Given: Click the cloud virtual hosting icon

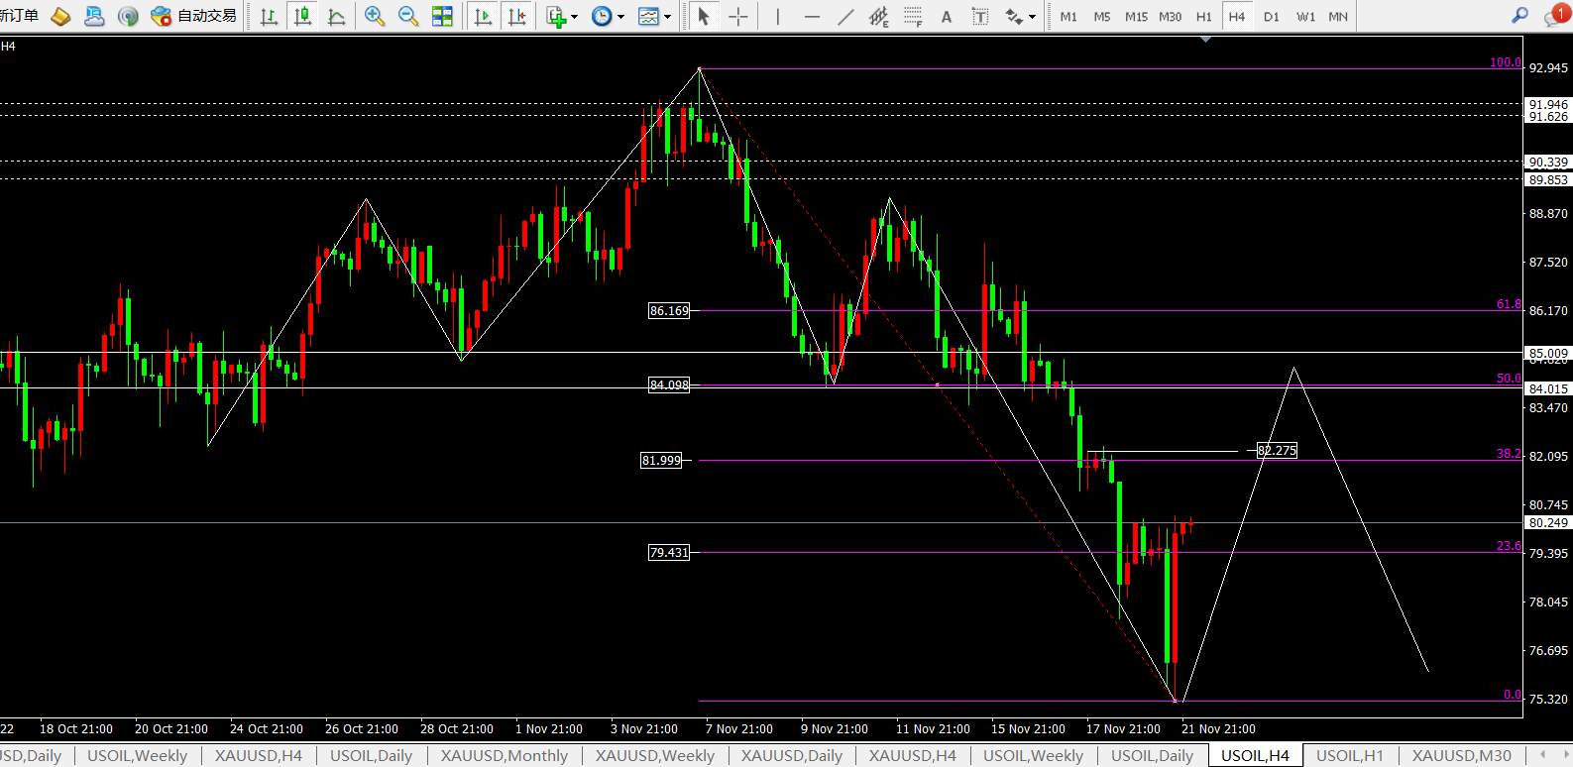Looking at the screenshot, I should click(x=93, y=16).
